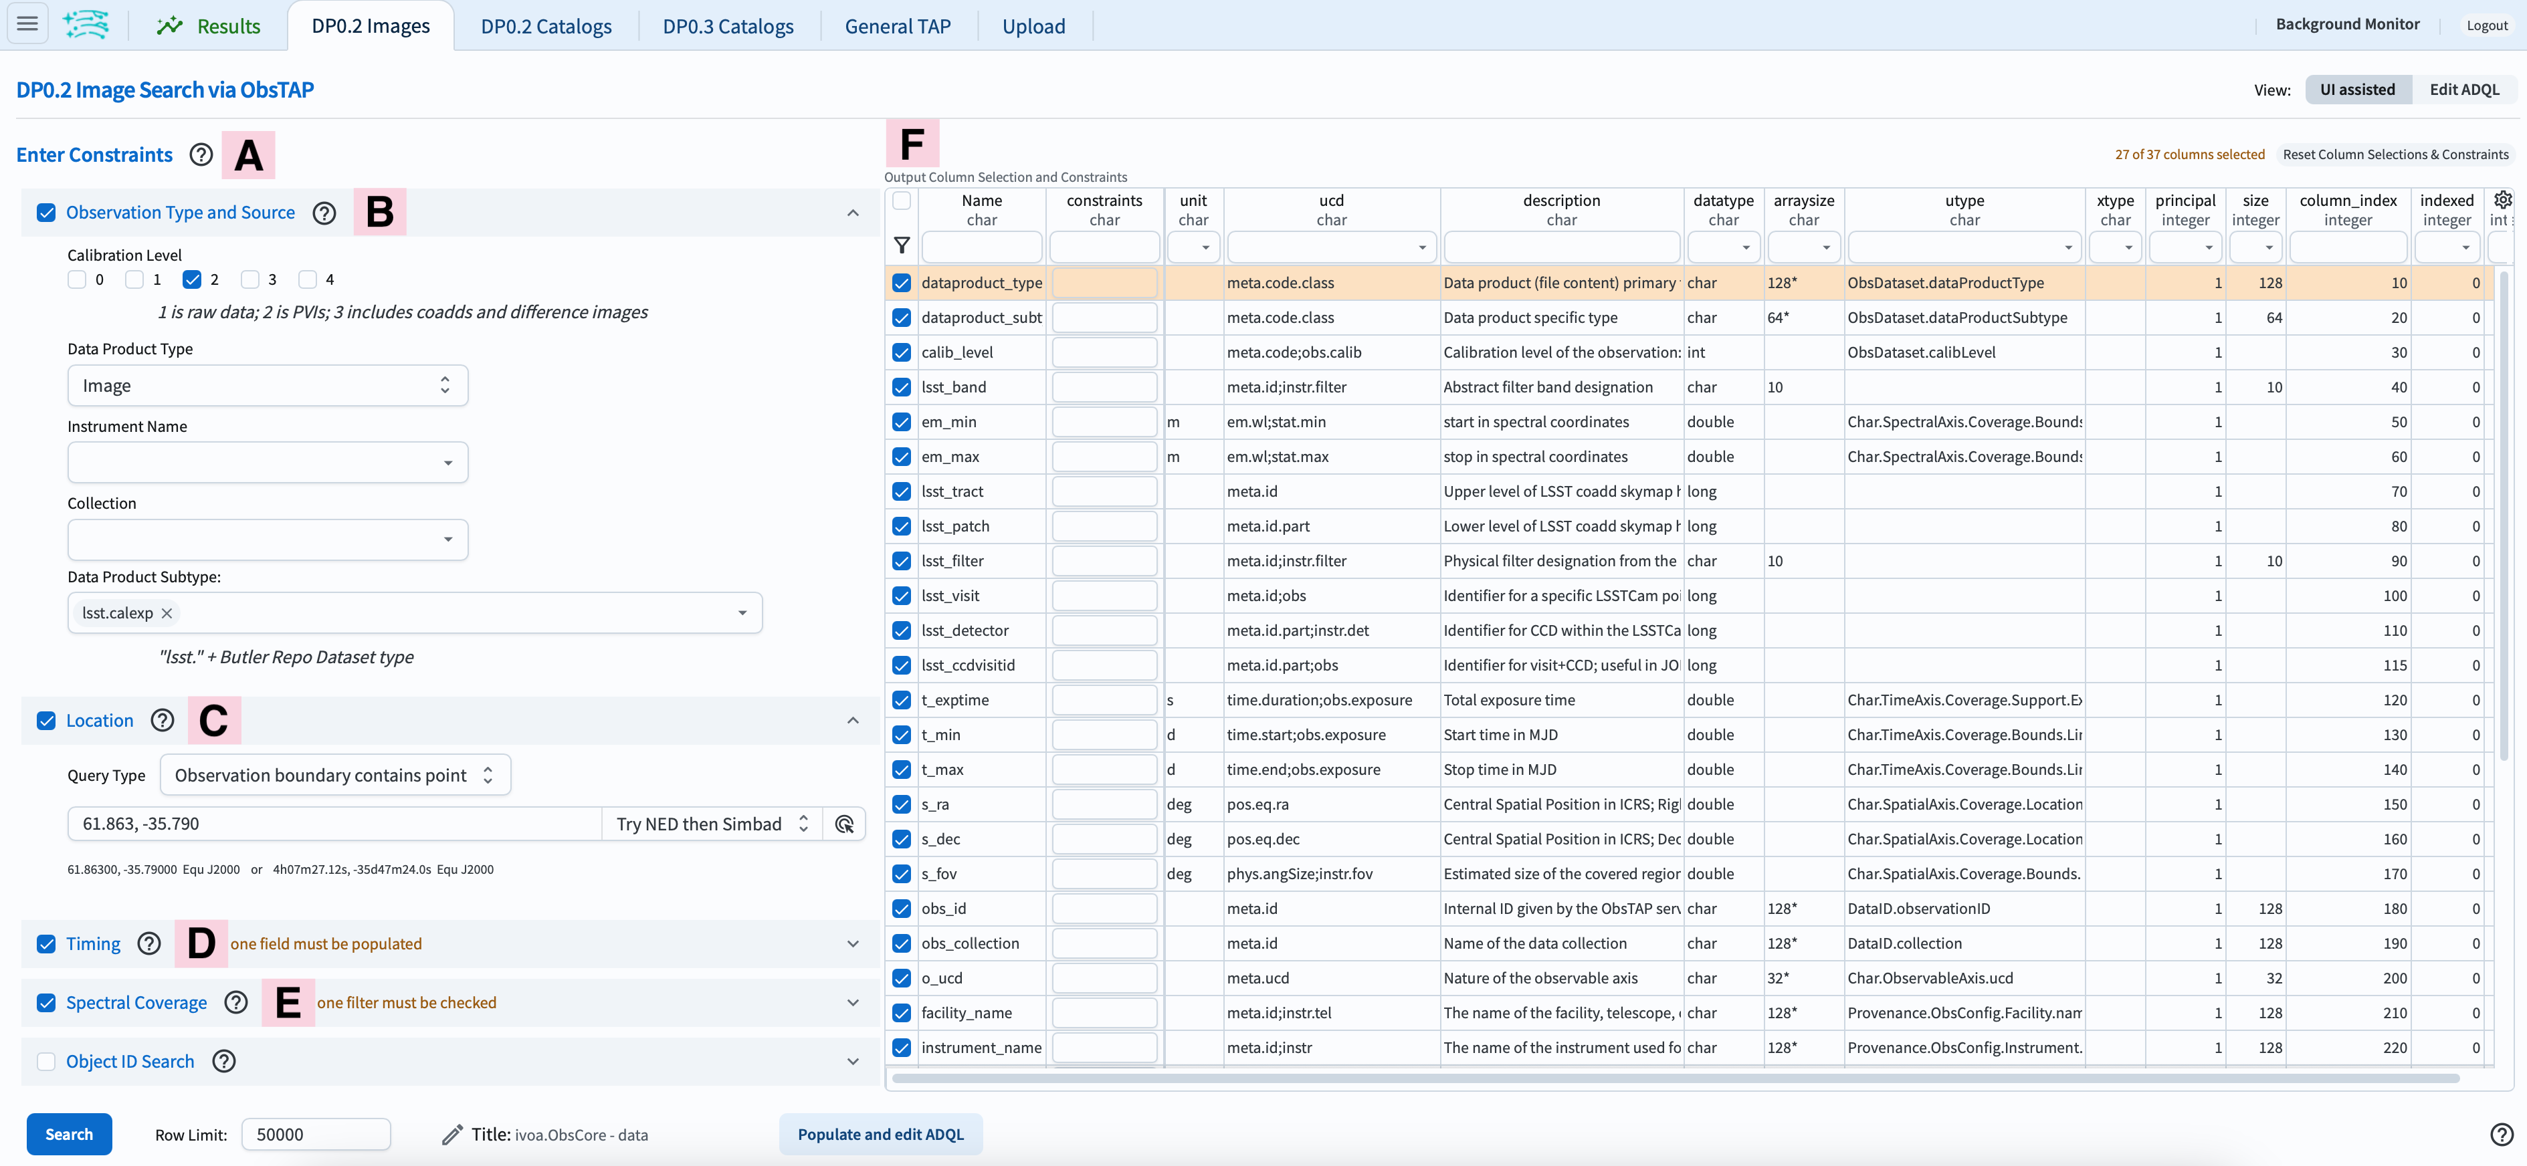Switch to the DP0.3 Catalogs tab
The height and width of the screenshot is (1166, 2527).
(728, 25)
